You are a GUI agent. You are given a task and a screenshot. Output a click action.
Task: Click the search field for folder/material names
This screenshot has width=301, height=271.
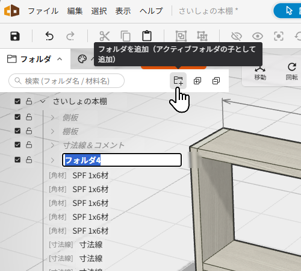click(66, 81)
